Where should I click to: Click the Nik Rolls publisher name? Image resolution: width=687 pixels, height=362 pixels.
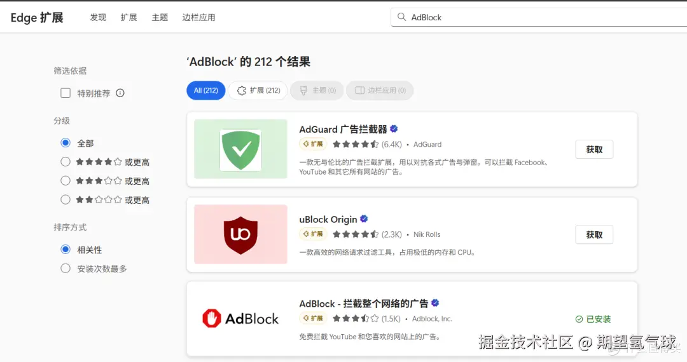tap(427, 234)
